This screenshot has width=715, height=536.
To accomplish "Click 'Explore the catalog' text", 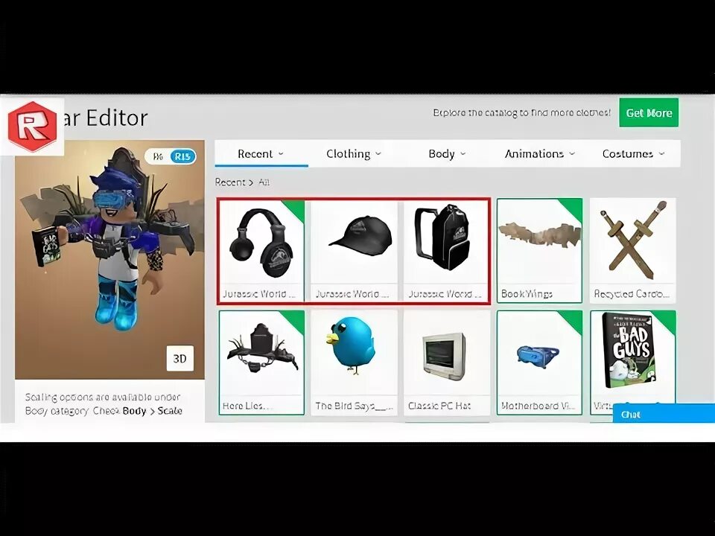I will 521,112.
